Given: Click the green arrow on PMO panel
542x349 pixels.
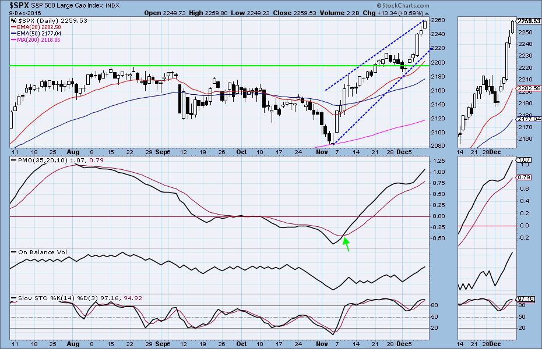Looking at the screenshot, I should (x=347, y=246).
